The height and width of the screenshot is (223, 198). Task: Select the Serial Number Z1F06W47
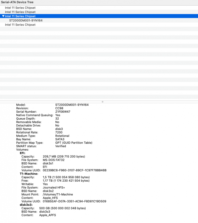63,111
